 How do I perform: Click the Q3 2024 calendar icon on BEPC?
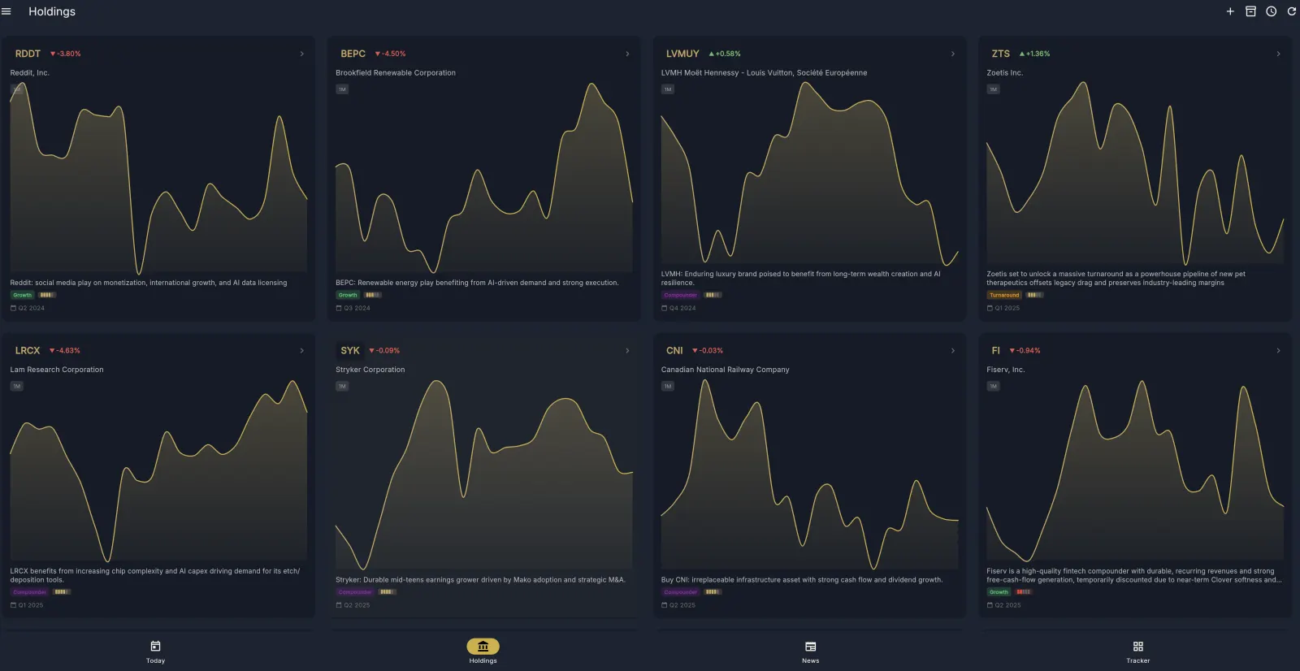tap(339, 308)
